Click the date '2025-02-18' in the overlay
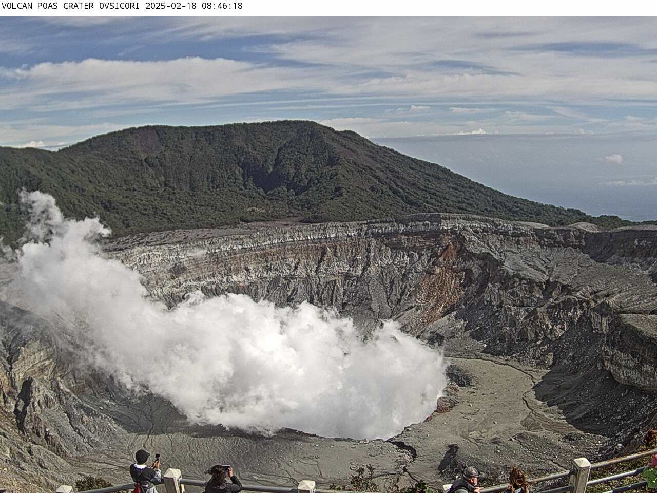The height and width of the screenshot is (493, 657). pyautogui.click(x=172, y=6)
